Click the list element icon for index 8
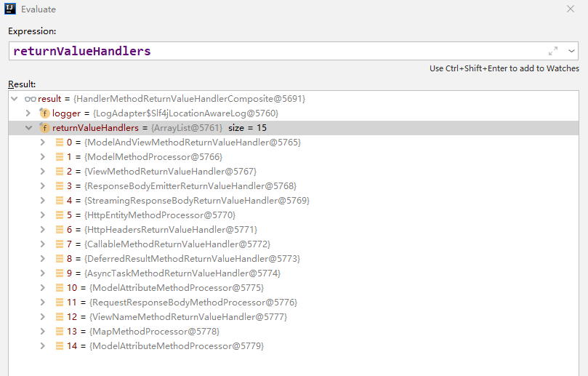Viewport: 588px width, 376px height. coord(60,259)
